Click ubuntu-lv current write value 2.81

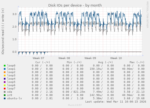49,98
